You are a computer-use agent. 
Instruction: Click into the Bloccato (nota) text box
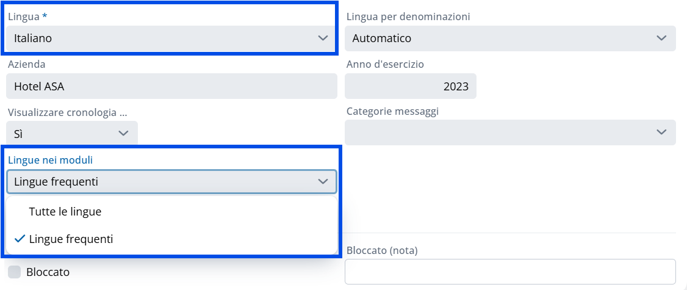509,272
